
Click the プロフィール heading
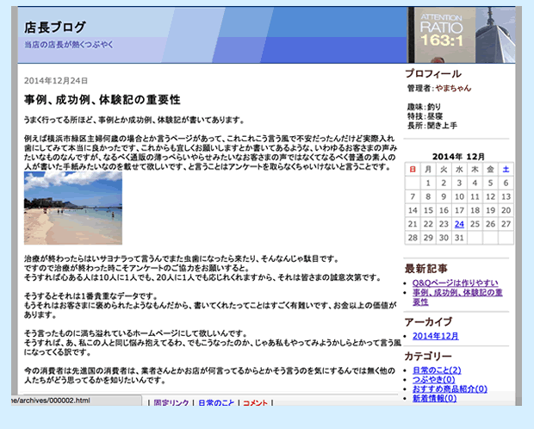click(433, 73)
